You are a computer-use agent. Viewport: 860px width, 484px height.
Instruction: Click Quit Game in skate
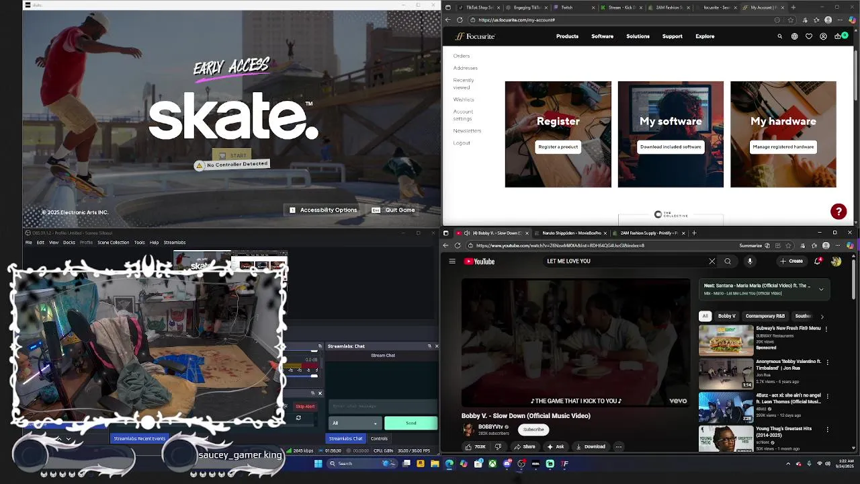pos(393,210)
